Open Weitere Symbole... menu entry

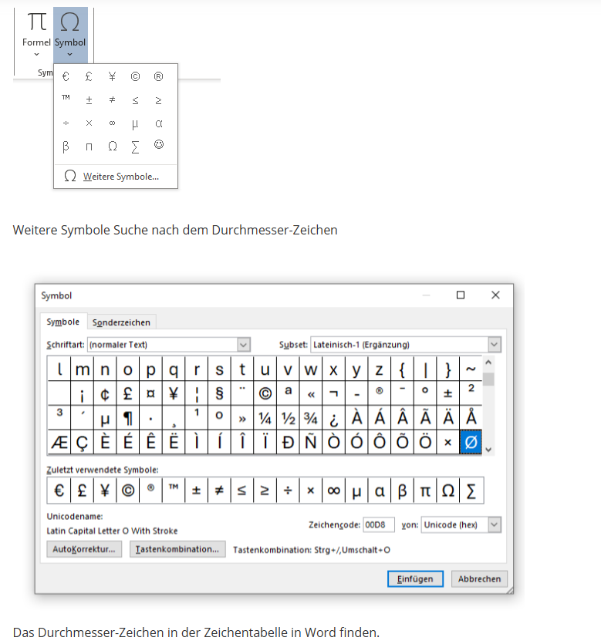pyautogui.click(x=116, y=176)
